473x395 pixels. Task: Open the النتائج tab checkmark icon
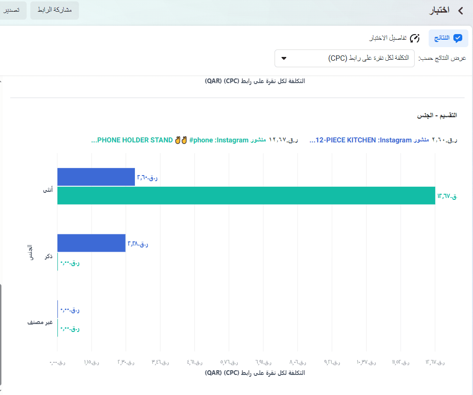[x=458, y=38]
